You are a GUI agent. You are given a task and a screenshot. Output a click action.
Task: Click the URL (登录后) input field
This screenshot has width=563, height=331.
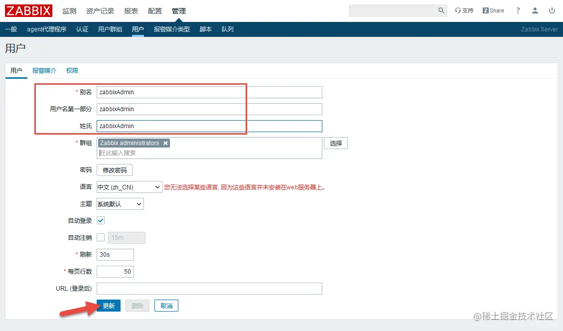click(209, 288)
